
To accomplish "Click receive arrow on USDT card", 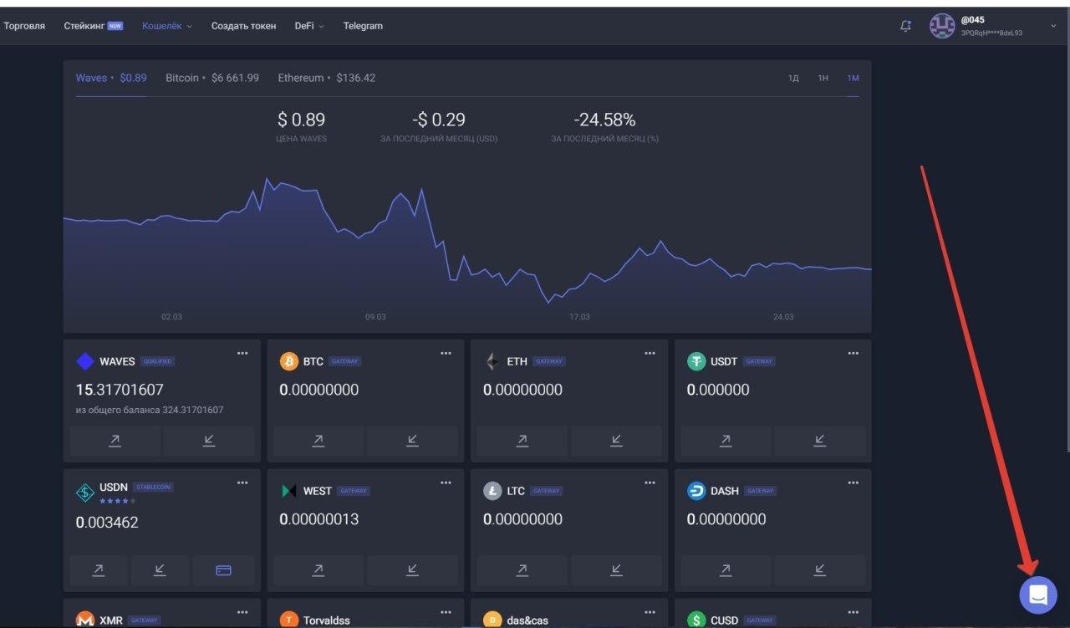I will click(819, 441).
